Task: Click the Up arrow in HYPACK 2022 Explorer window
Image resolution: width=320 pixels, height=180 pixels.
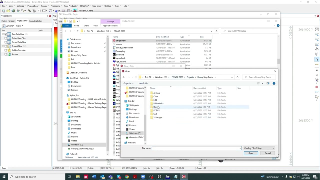Action: pos(78,31)
